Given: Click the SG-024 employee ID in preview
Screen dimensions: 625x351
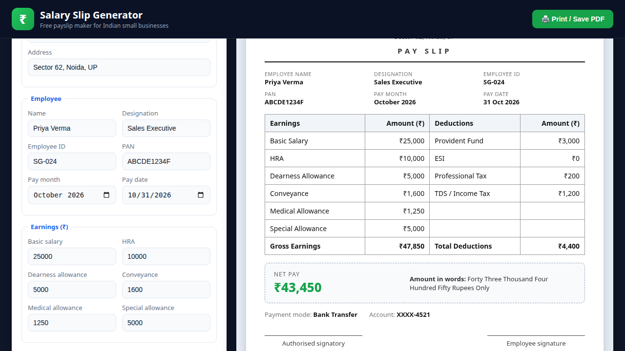Looking at the screenshot, I should tap(494, 82).
